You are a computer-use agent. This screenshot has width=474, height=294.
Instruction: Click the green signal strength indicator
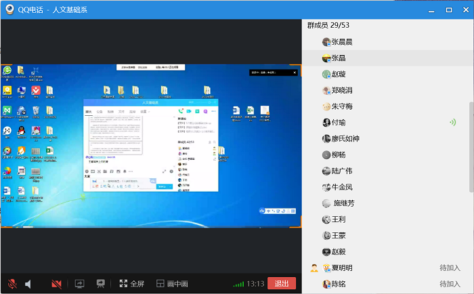coord(238,283)
